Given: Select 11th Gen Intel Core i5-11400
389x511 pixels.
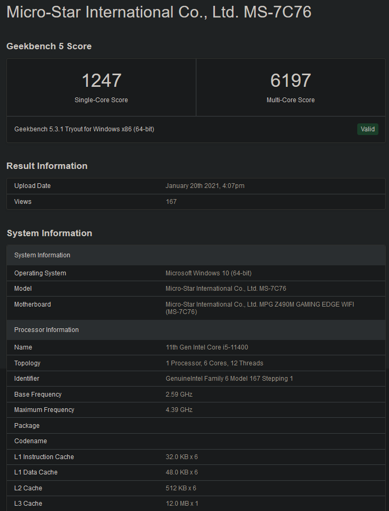Looking at the screenshot, I should (x=207, y=347).
